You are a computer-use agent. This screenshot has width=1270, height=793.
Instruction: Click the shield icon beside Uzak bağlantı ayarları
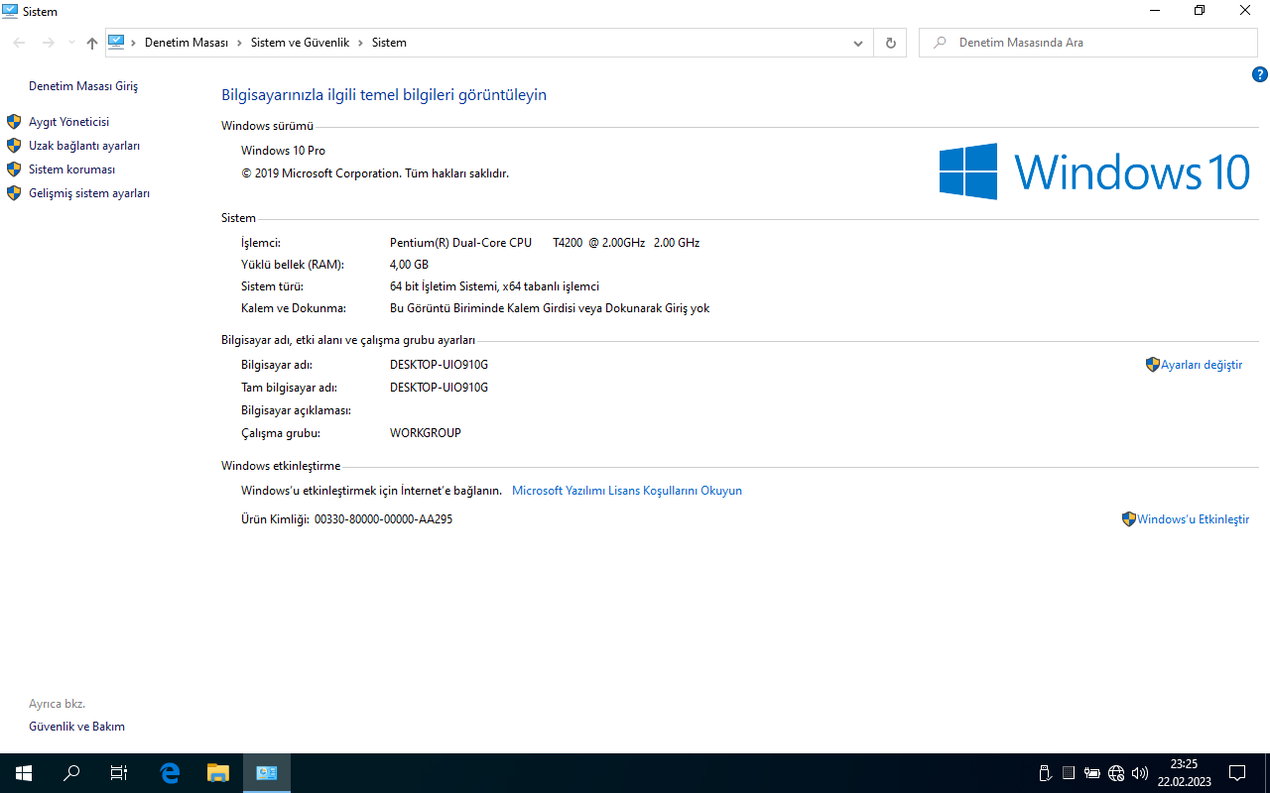pos(14,146)
